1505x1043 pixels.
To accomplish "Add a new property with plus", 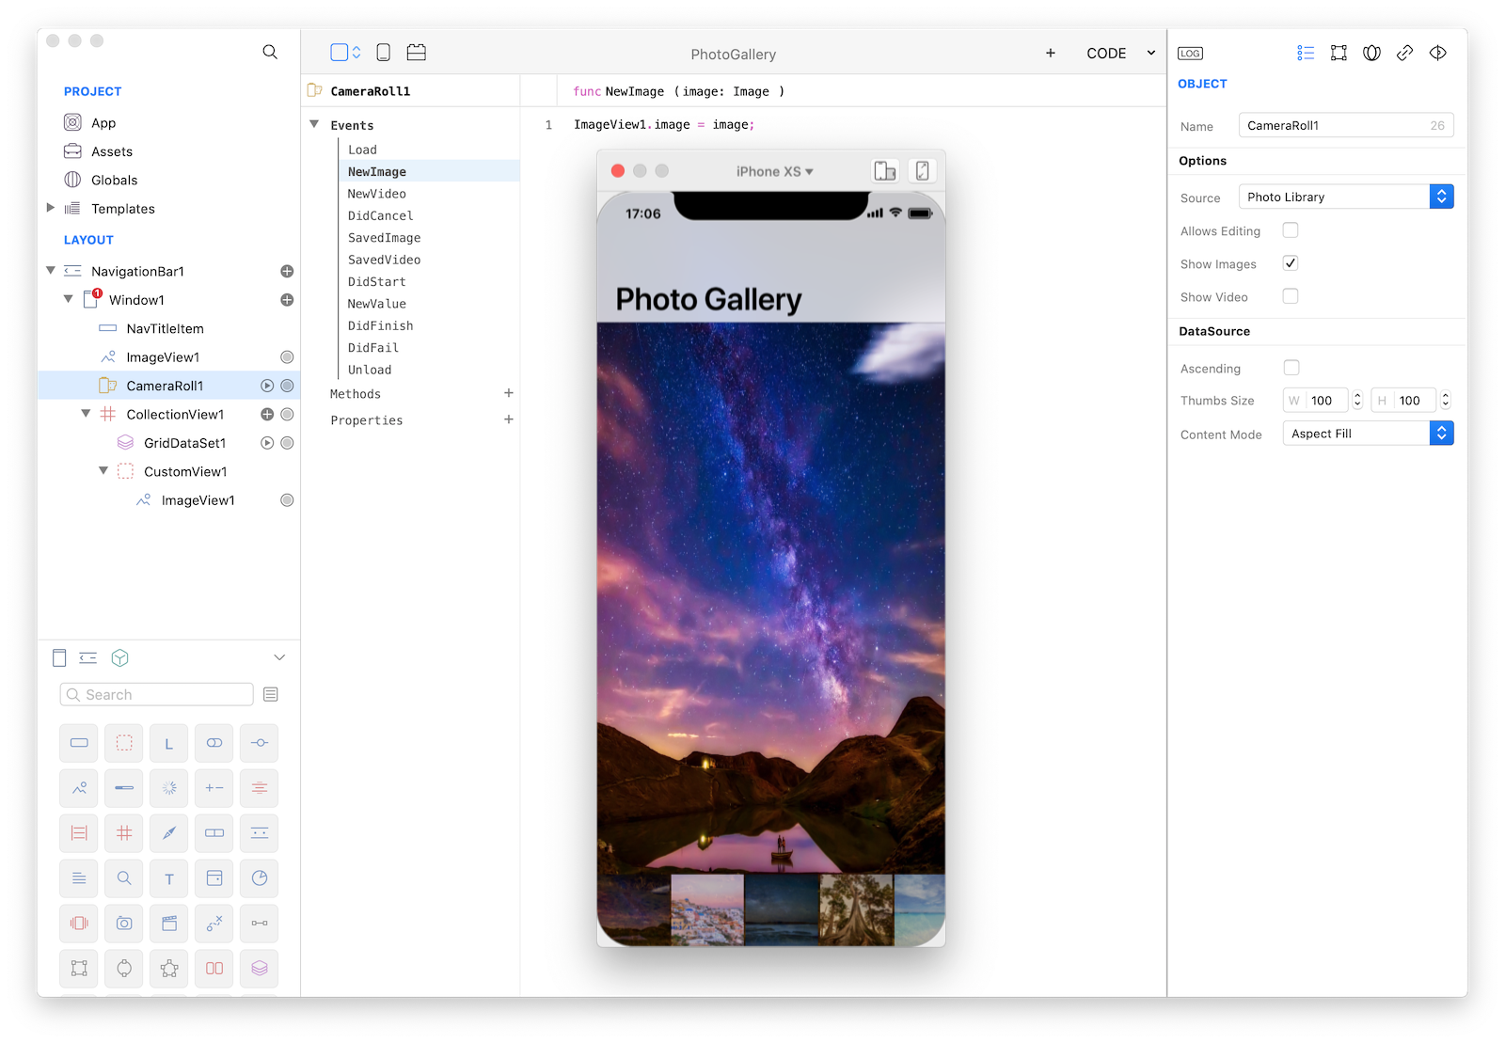I will click(509, 419).
